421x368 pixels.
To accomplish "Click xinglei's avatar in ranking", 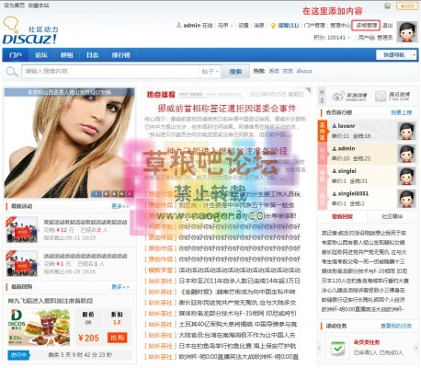I will click(406, 176).
